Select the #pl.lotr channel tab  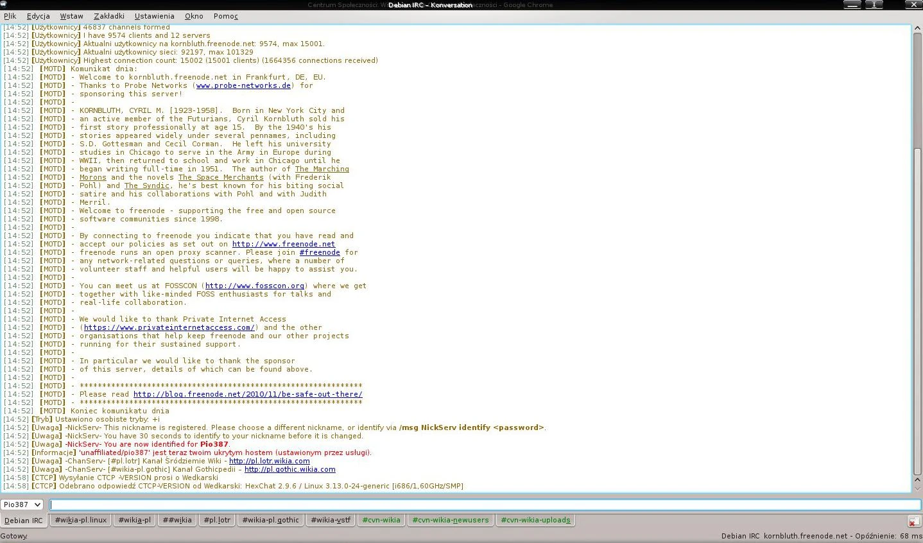(x=217, y=520)
